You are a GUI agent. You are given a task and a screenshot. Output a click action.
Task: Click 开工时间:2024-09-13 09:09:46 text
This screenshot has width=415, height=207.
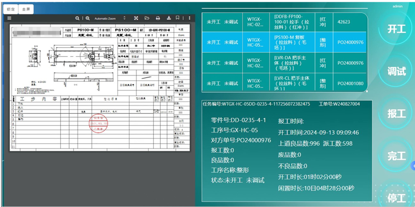click(319, 132)
